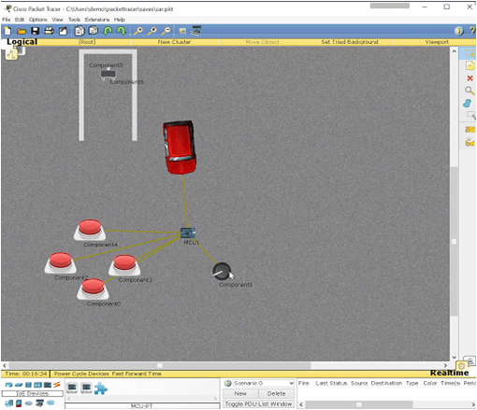
Task: Click the Component1 potentiometer knob
Action: (222, 272)
